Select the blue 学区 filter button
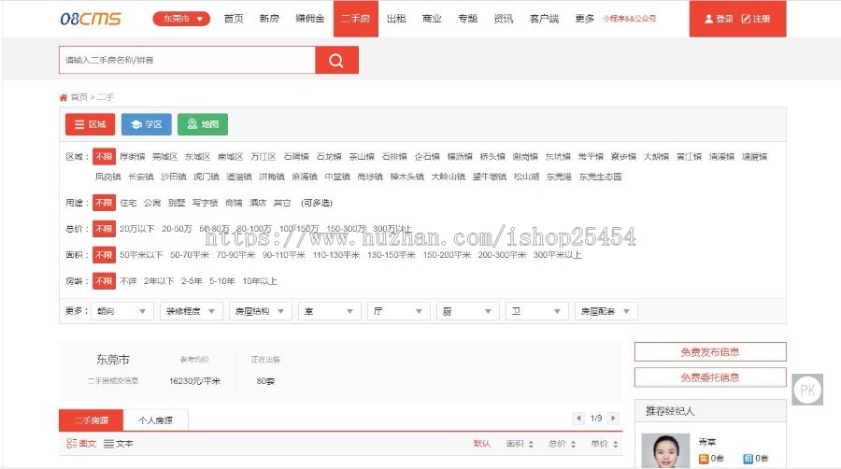 [x=147, y=124]
